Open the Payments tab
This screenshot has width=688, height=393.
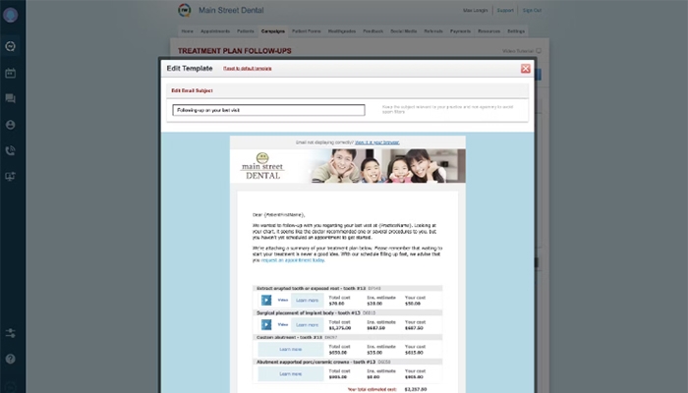coord(460,31)
